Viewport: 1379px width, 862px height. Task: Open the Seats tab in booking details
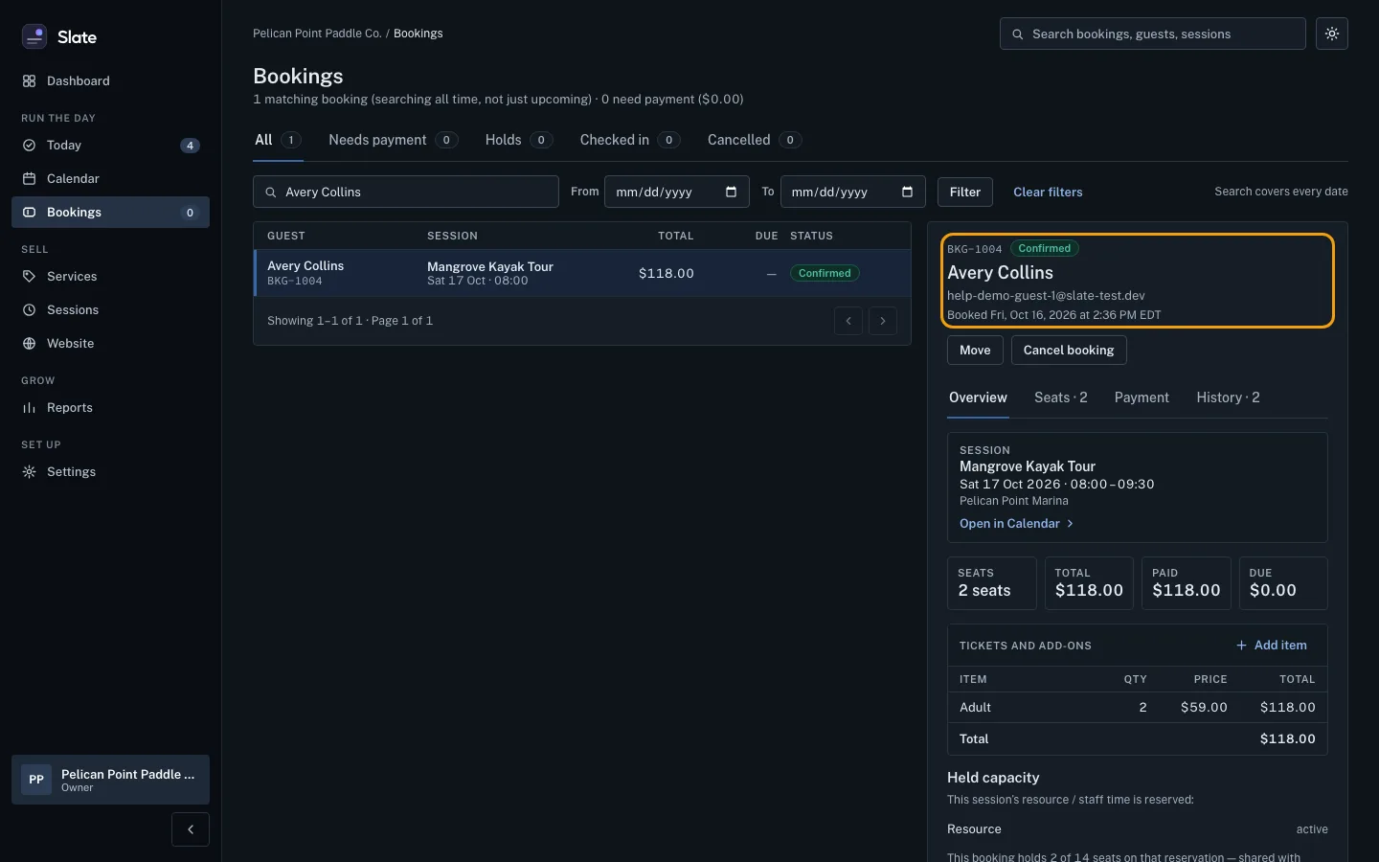click(x=1061, y=397)
